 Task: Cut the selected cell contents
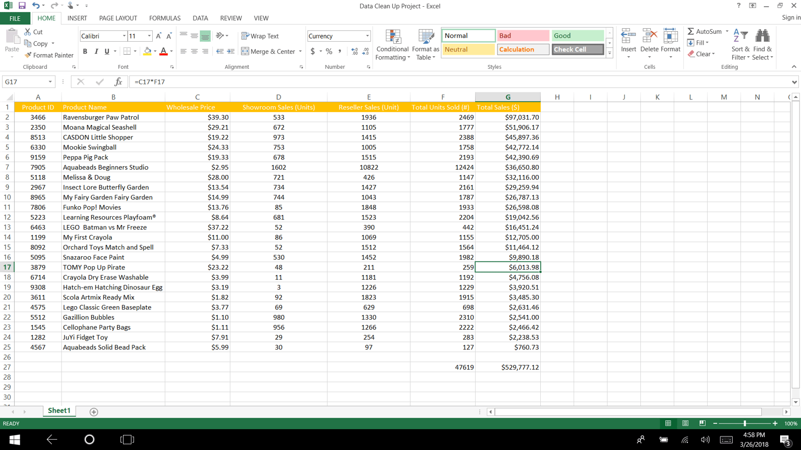pyautogui.click(x=34, y=32)
